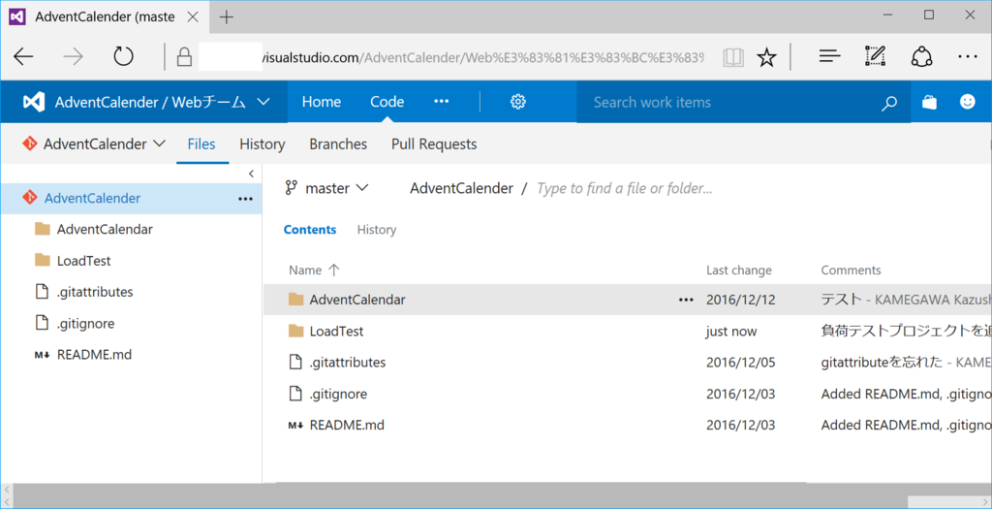Click the .gitattributes file icon in tree
The width and height of the screenshot is (992, 509).
tap(42, 292)
